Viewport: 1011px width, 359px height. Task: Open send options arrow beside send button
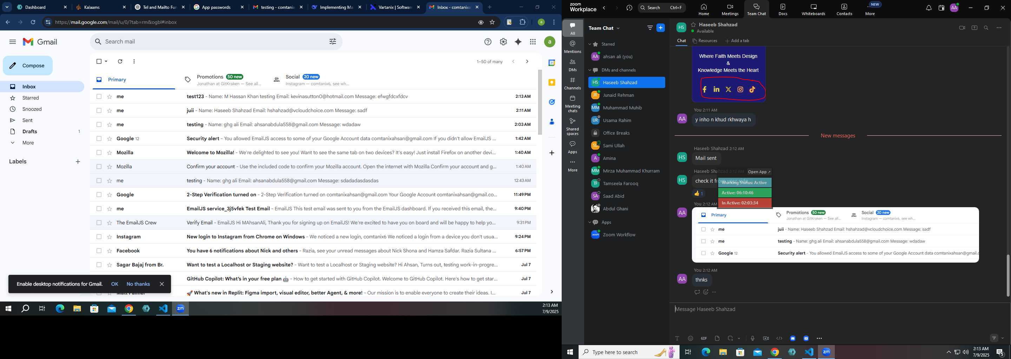click(1003, 338)
